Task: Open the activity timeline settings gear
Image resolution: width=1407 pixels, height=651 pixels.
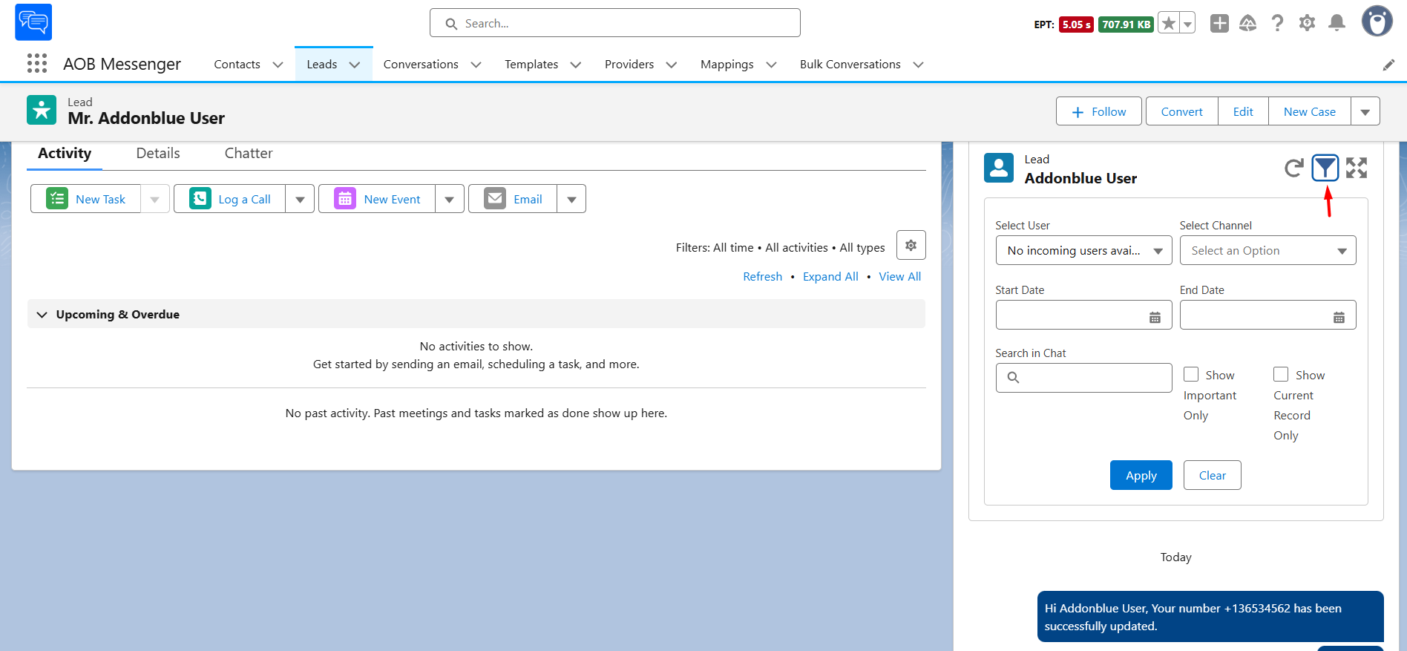Action: 911,245
